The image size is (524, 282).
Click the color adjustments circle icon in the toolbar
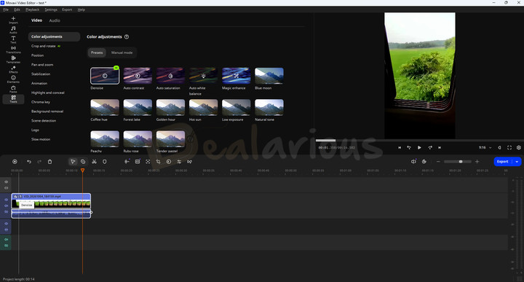pyautogui.click(x=169, y=162)
